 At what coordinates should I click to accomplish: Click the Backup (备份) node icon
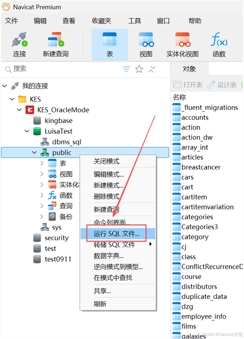[x=52, y=216]
